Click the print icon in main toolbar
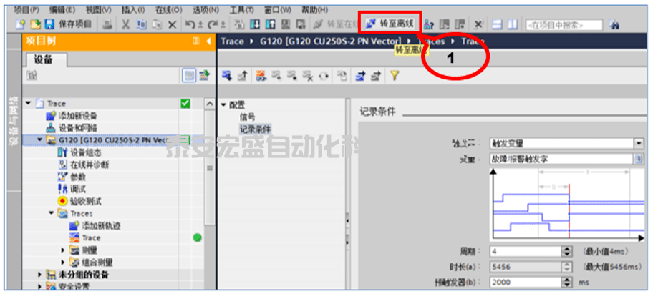Image resolution: width=653 pixels, height=294 pixels. pyautogui.click(x=106, y=24)
